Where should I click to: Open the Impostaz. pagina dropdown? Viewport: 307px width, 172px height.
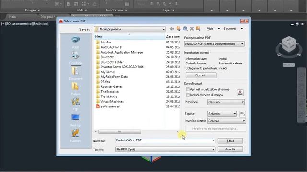click(x=226, y=121)
